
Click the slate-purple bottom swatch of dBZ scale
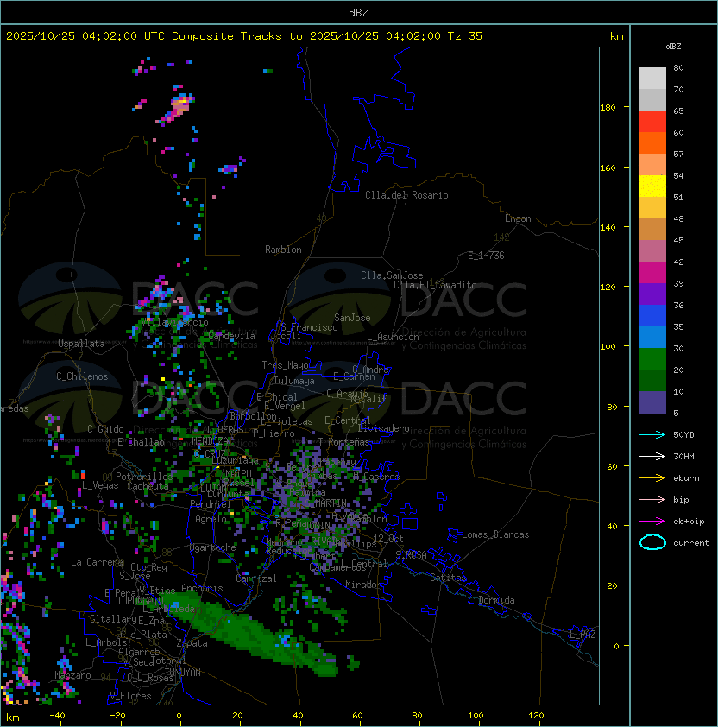652,402
